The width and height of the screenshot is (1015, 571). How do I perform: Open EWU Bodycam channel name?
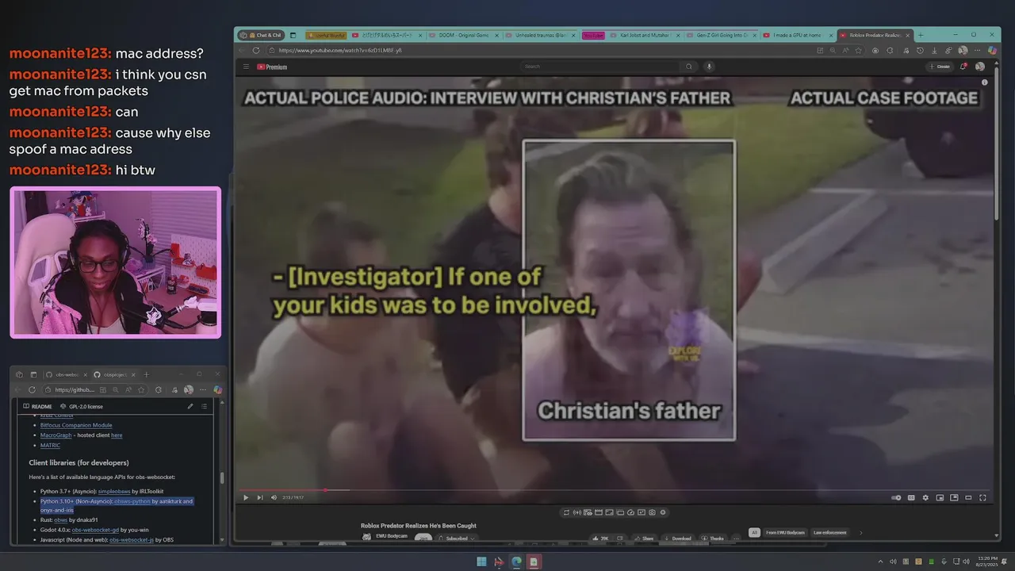click(391, 535)
